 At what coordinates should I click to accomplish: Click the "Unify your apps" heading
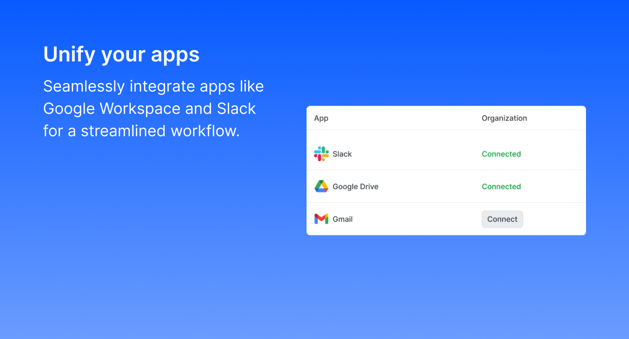point(122,55)
